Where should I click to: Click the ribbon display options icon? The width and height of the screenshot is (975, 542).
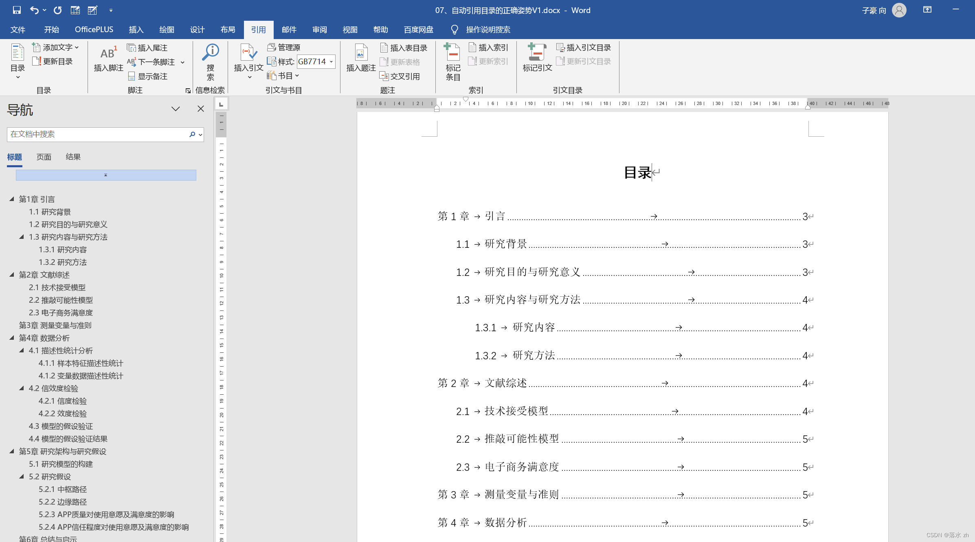click(x=927, y=10)
